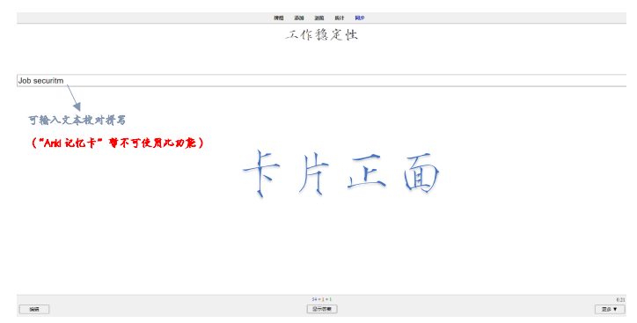Viewport: 637px width, 323px height.
Task: Click the card counts '54 + 1 + 1'
Action: [322, 299]
